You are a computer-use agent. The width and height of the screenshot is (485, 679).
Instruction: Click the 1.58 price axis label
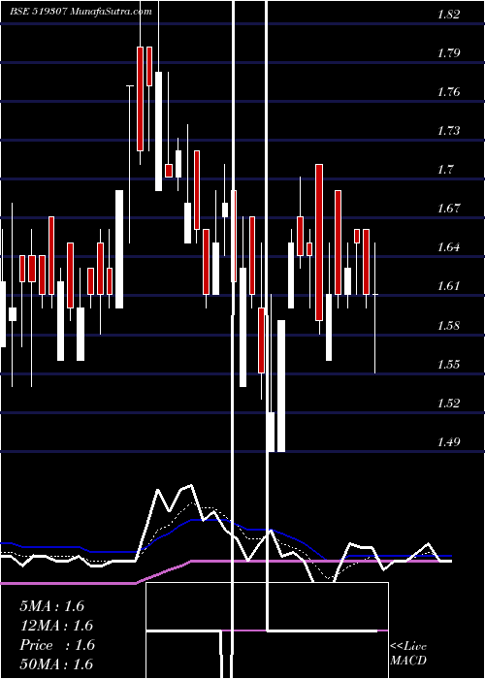point(448,325)
